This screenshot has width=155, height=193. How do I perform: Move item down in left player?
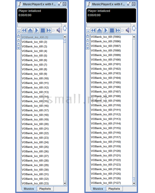18,44
